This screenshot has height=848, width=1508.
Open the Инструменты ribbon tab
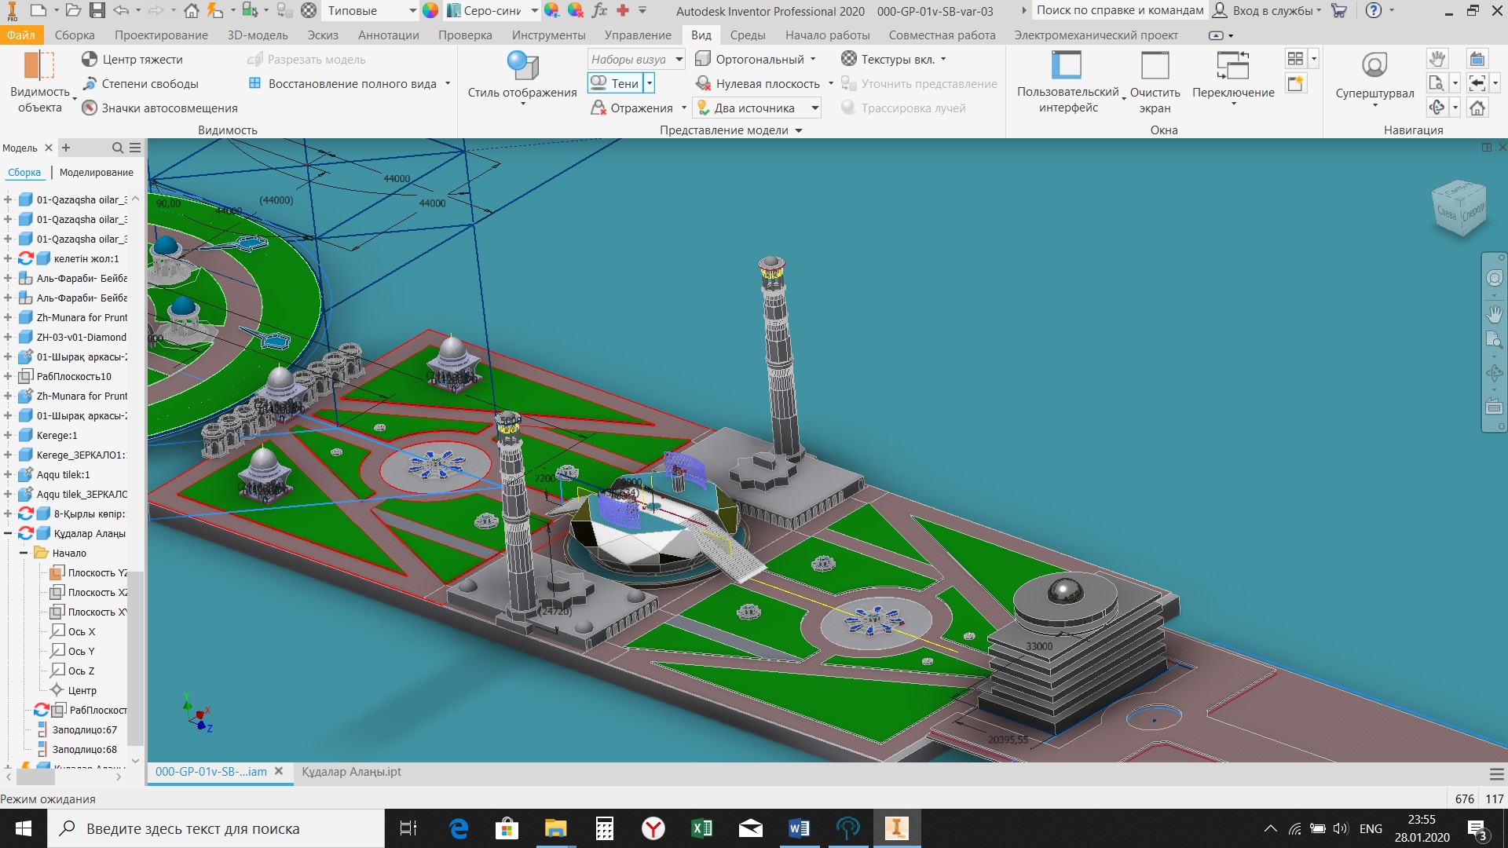(548, 35)
